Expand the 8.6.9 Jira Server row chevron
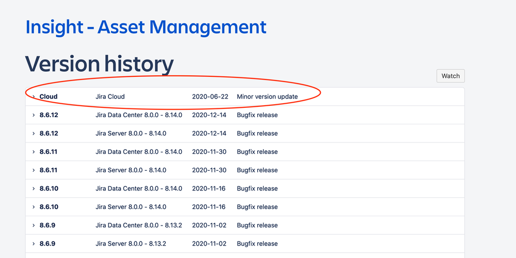This screenshot has height=258, width=516. click(x=34, y=244)
